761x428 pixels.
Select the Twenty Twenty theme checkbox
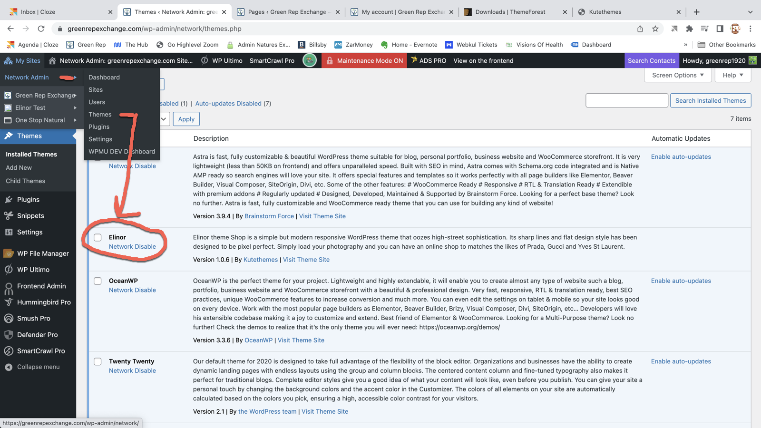(x=98, y=361)
